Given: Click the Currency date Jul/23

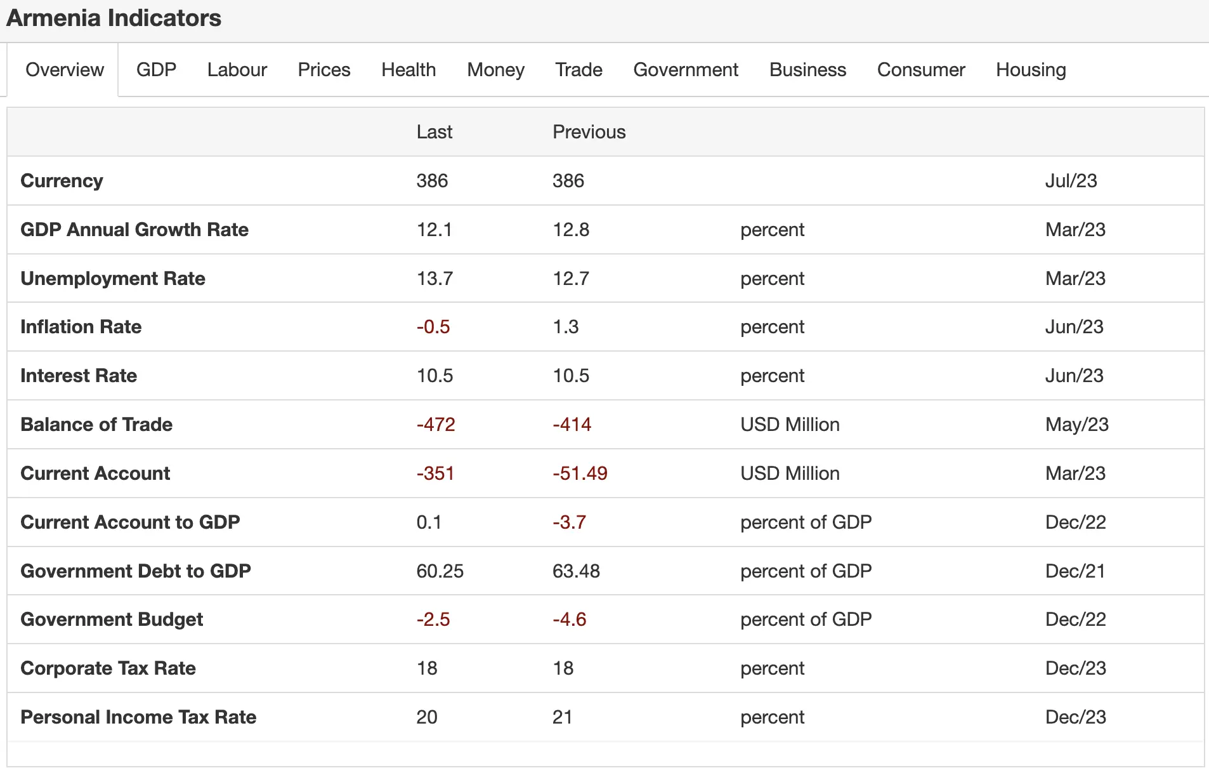Looking at the screenshot, I should click(x=1071, y=181).
